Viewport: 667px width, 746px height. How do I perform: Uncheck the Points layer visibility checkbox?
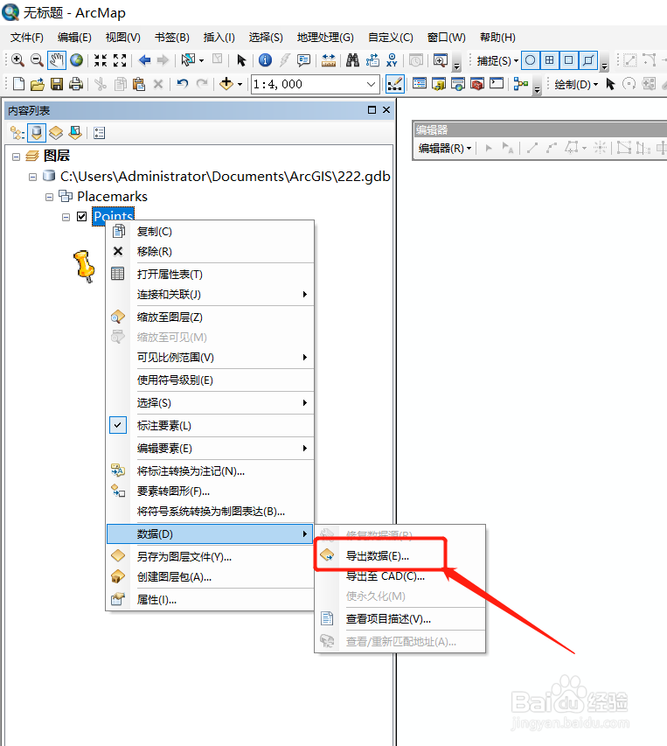pyautogui.click(x=82, y=217)
